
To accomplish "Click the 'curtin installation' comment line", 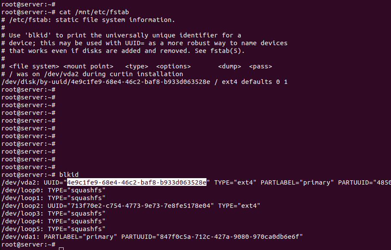I will coord(92,74).
